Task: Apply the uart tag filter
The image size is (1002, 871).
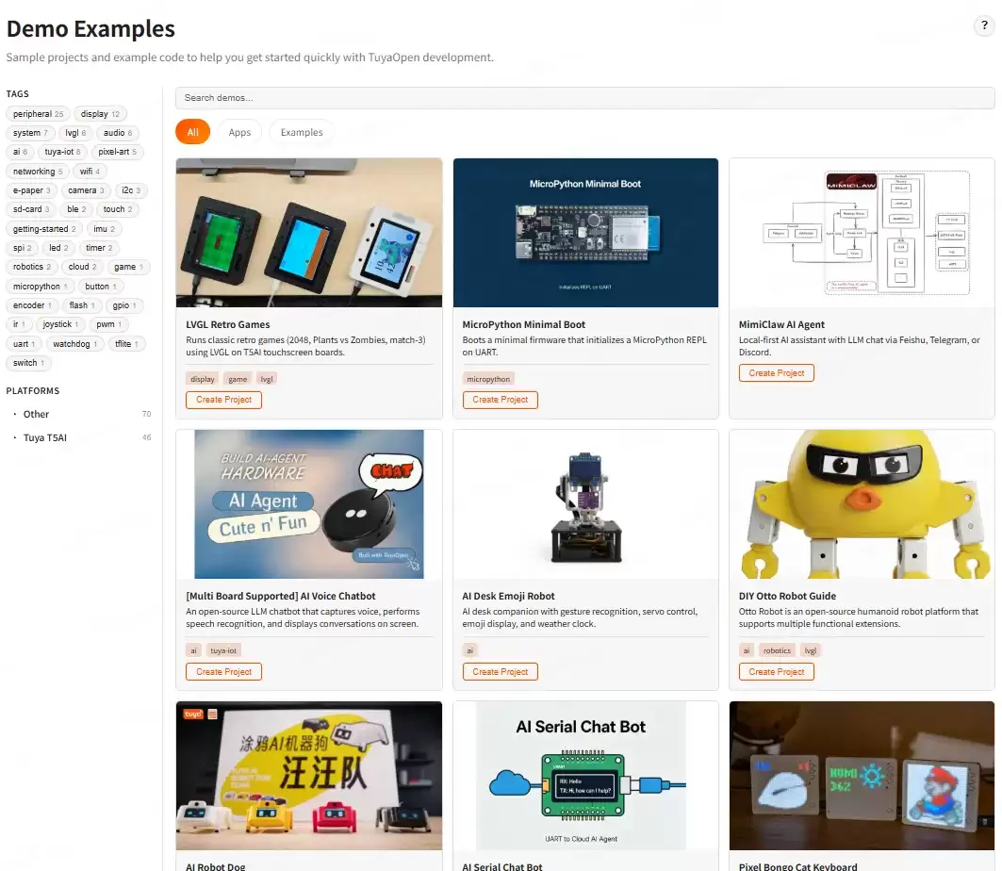Action: pyautogui.click(x=25, y=344)
